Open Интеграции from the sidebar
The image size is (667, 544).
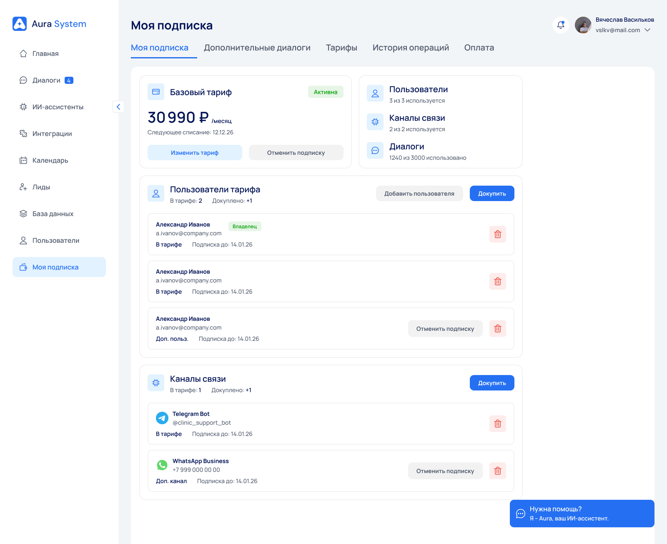pos(52,134)
